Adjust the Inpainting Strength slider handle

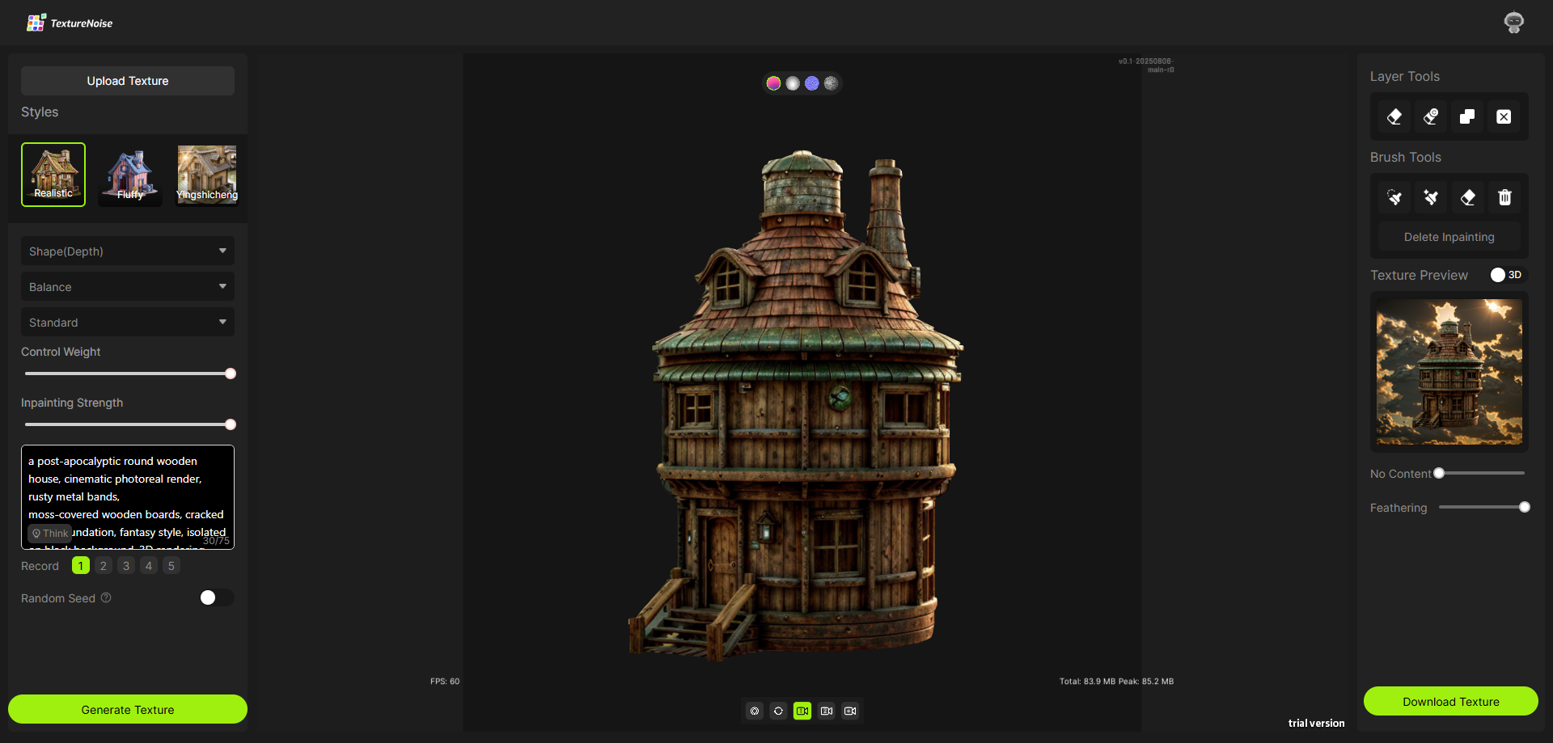pyautogui.click(x=231, y=424)
